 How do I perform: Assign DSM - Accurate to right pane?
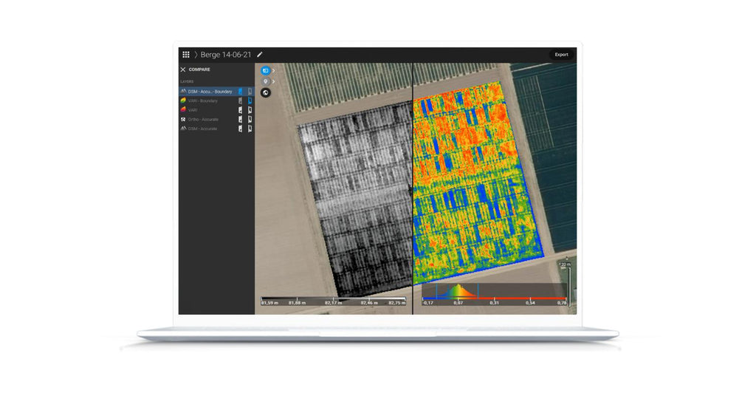click(250, 129)
